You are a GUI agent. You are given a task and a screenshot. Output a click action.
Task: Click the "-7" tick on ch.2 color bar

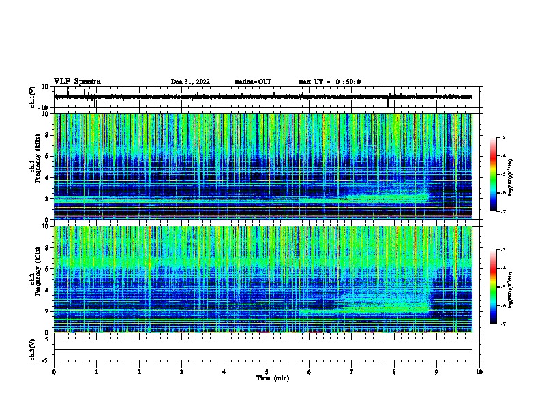pos(503,324)
